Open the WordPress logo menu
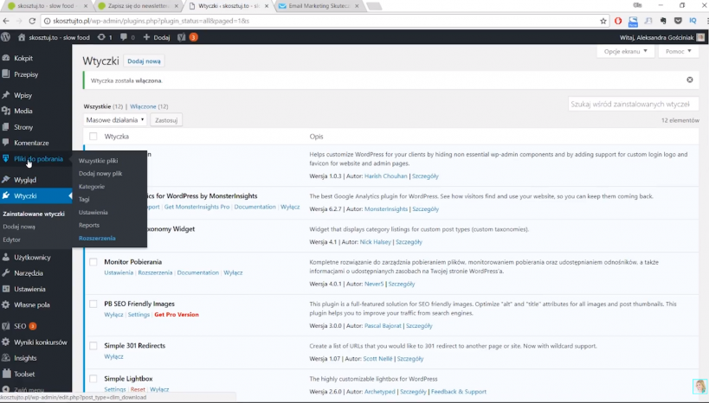Screen dimensions: 709x403 [5, 37]
